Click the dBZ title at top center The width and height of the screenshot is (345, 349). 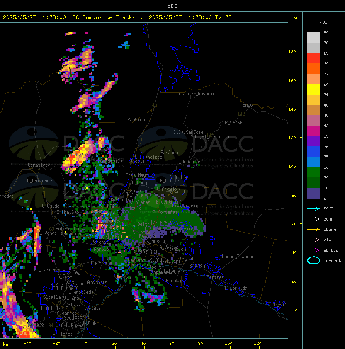click(x=172, y=6)
